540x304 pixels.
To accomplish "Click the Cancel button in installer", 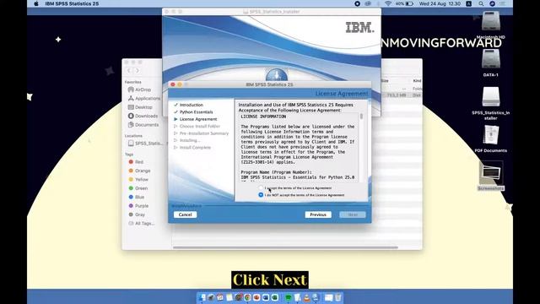I will 186,214.
